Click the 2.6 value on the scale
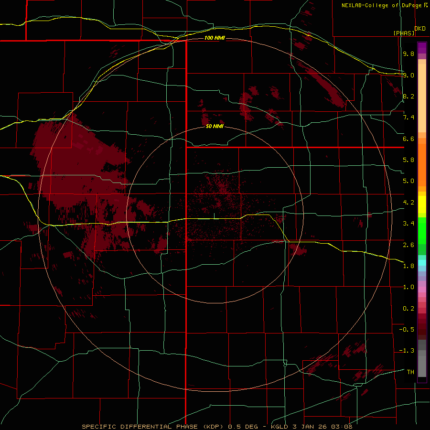This screenshot has height=430, width=430. 408,245
